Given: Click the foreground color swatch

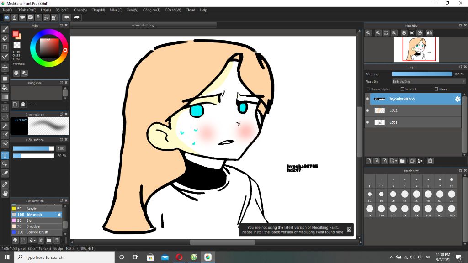Looking at the screenshot, I should [16, 34].
